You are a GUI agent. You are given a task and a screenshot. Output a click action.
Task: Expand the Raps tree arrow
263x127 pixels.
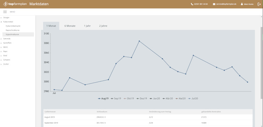click(x=1, y=52)
